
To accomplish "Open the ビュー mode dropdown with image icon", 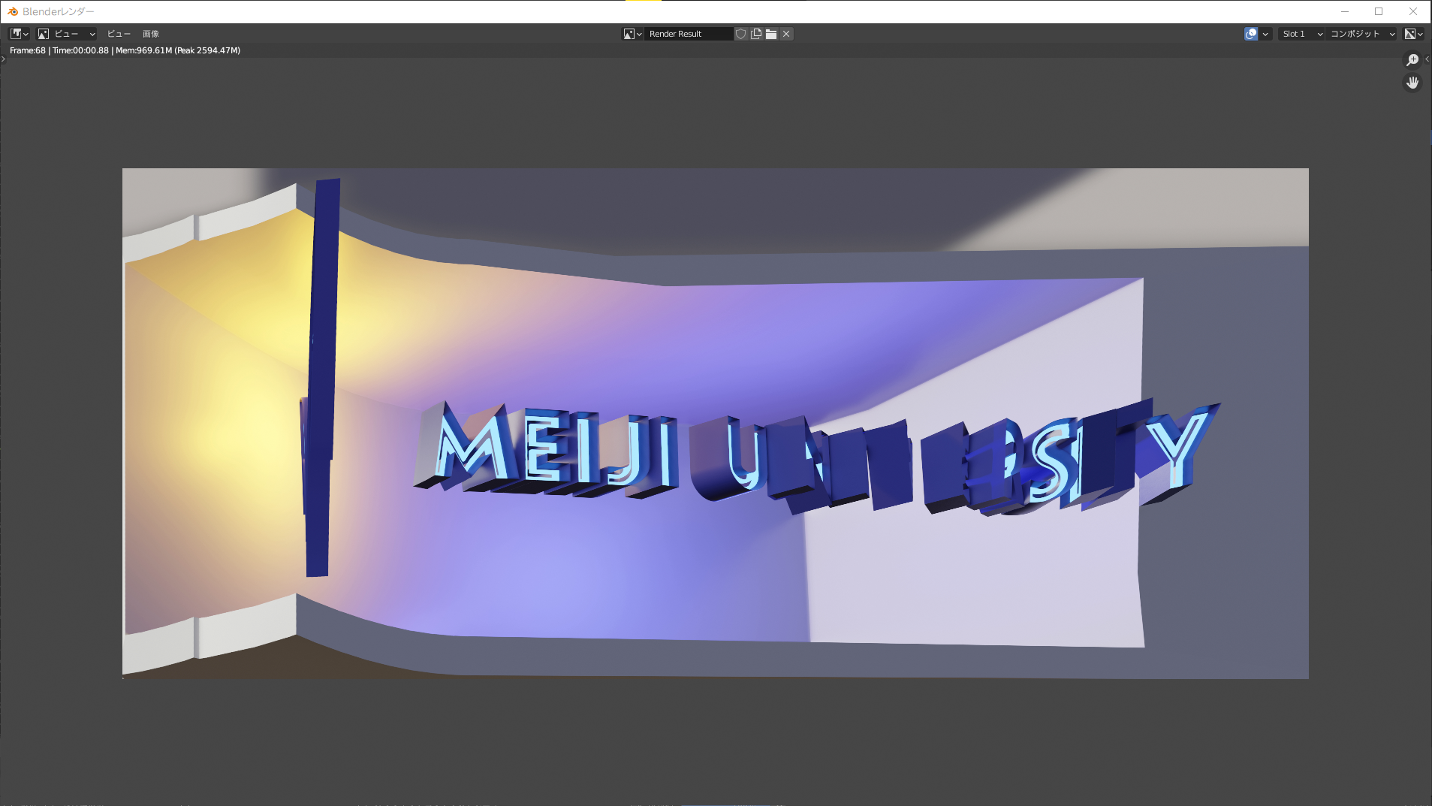I will coord(67,34).
